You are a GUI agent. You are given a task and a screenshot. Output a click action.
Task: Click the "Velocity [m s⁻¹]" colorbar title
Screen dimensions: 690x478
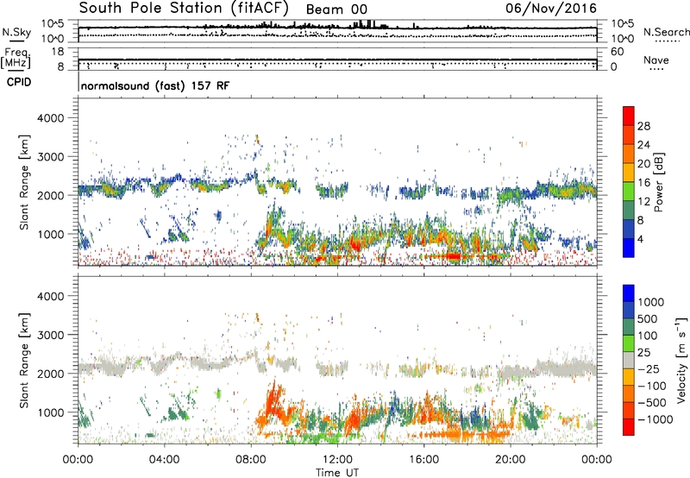point(681,360)
